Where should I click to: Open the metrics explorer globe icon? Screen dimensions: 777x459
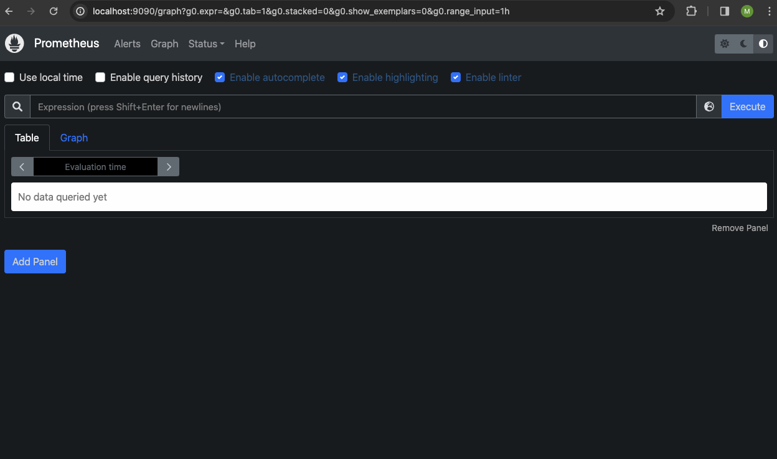click(x=709, y=106)
